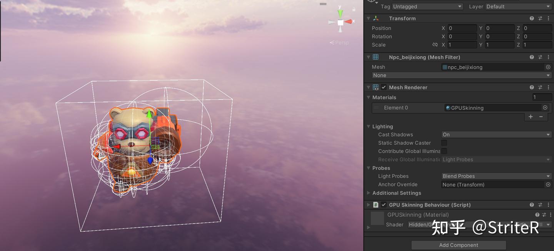Open GPU Skinning Behaviour presets icon
Viewport: 554px width, 251px height.
540,205
